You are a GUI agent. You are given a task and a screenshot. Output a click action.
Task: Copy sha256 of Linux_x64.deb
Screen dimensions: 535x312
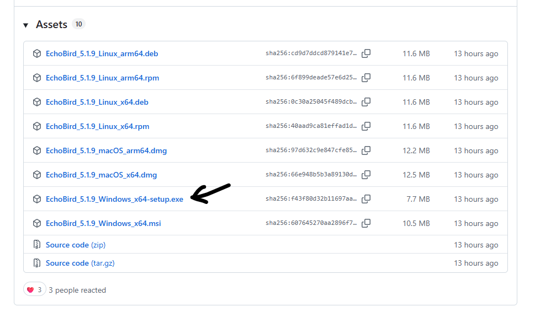click(x=366, y=102)
